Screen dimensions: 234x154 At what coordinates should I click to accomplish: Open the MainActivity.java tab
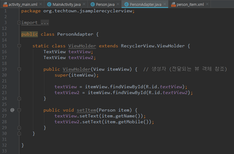coord(67,5)
